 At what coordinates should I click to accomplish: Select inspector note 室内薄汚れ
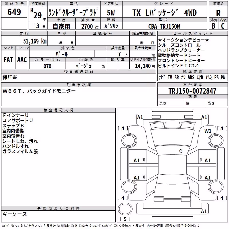pyautogui.click(x=13, y=136)
